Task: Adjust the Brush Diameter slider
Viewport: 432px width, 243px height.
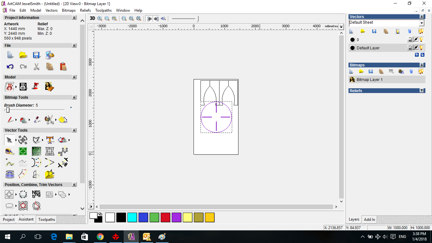Action: coord(8,110)
